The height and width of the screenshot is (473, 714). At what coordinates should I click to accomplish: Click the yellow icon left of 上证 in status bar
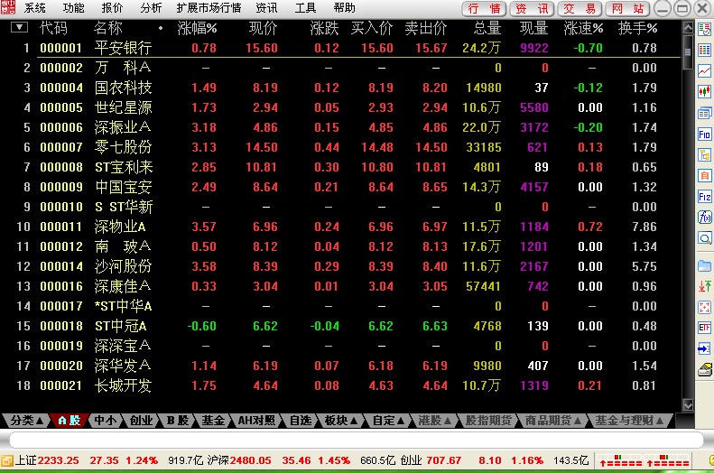pyautogui.click(x=7, y=460)
